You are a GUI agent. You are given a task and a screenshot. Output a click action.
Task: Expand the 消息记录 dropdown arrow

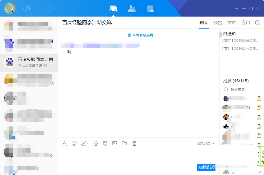[213, 144]
